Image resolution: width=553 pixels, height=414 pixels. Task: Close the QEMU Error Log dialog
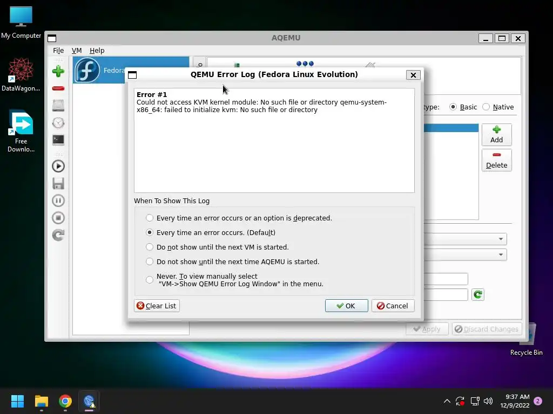[x=413, y=74]
